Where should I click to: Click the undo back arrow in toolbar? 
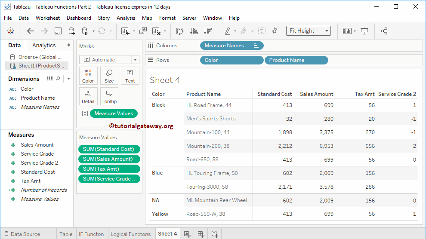(31, 31)
